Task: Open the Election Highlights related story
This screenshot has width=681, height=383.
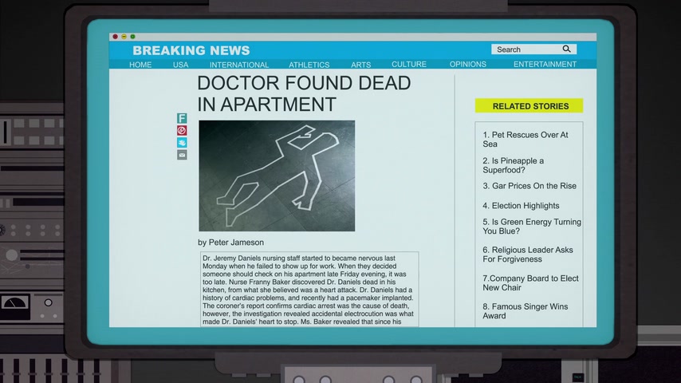Action: click(522, 206)
